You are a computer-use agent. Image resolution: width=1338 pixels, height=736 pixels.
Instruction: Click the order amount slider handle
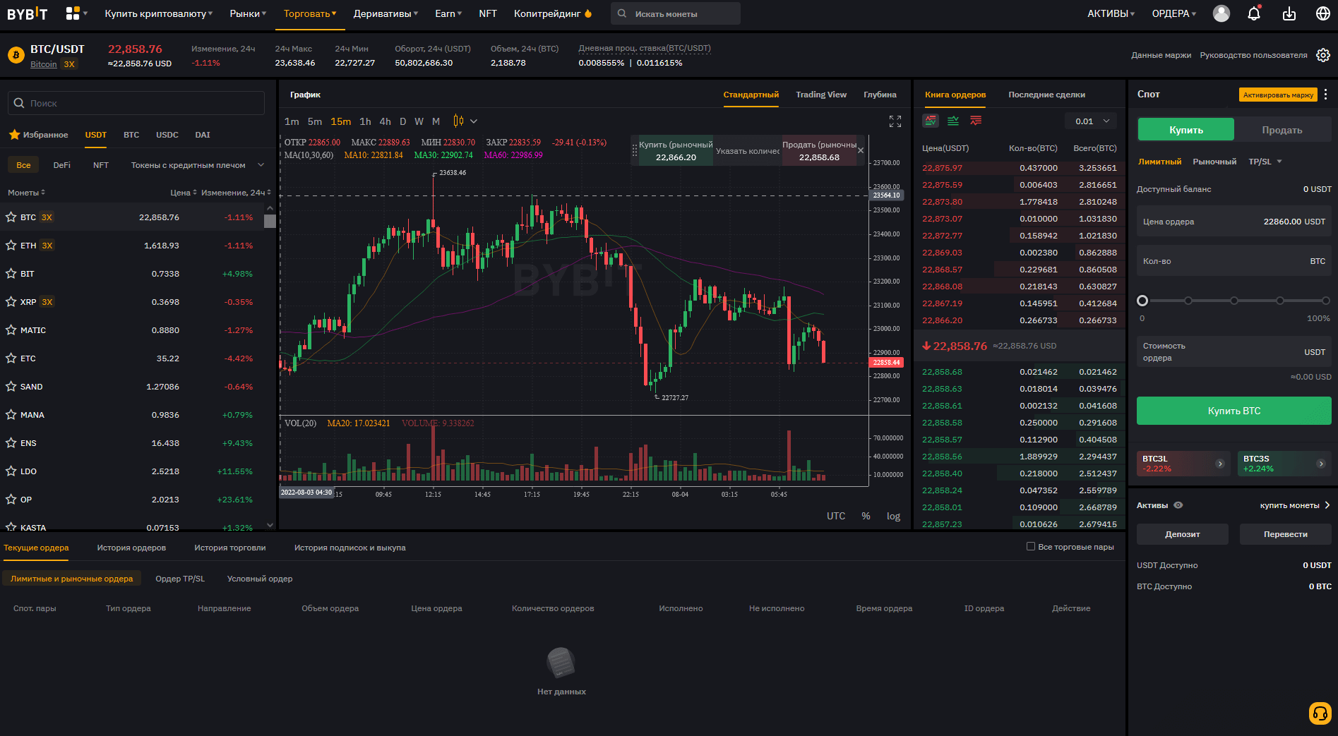1142,301
